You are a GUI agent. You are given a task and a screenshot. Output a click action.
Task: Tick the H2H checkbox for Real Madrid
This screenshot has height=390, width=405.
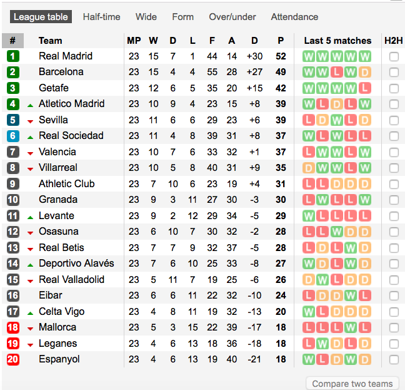click(x=394, y=56)
